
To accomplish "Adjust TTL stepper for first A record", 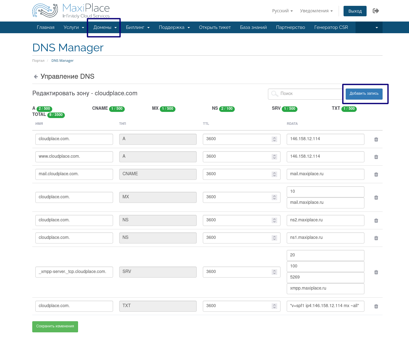I will point(274,139).
